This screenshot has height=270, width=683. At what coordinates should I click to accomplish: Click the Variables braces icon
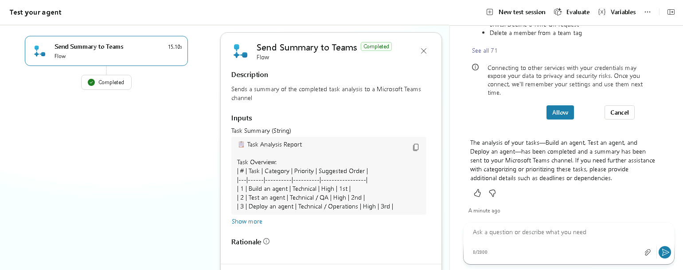click(601, 12)
